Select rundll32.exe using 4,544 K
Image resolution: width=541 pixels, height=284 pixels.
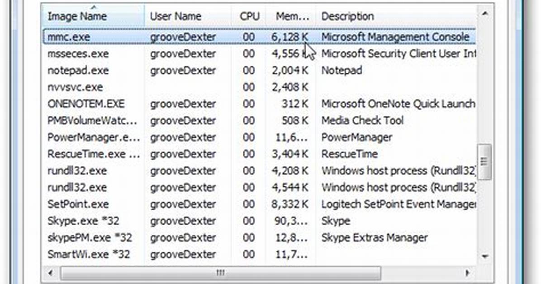[259, 187]
